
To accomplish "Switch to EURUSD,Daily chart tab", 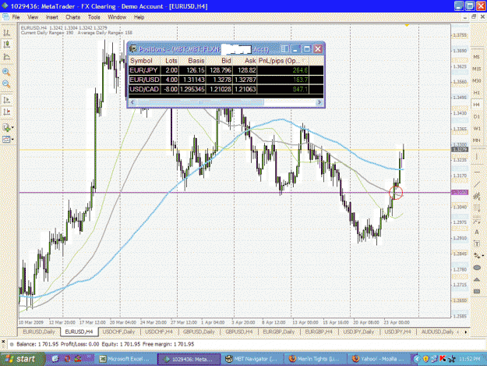I will pos(39,332).
